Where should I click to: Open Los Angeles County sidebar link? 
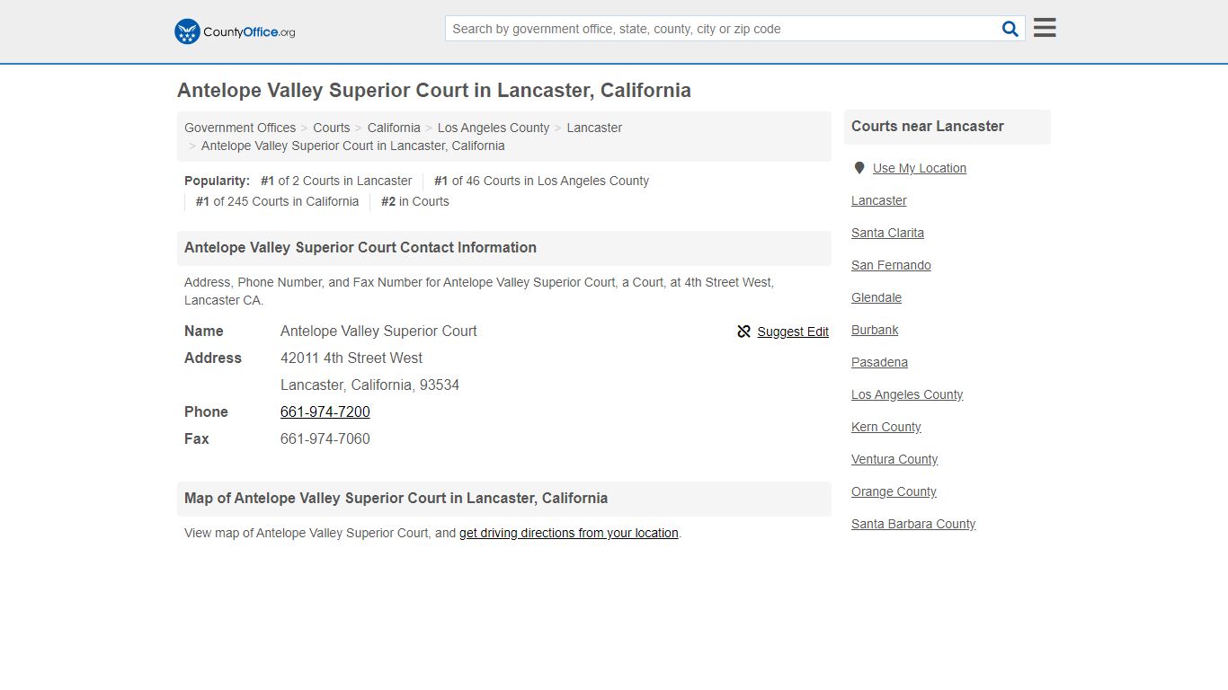point(907,394)
